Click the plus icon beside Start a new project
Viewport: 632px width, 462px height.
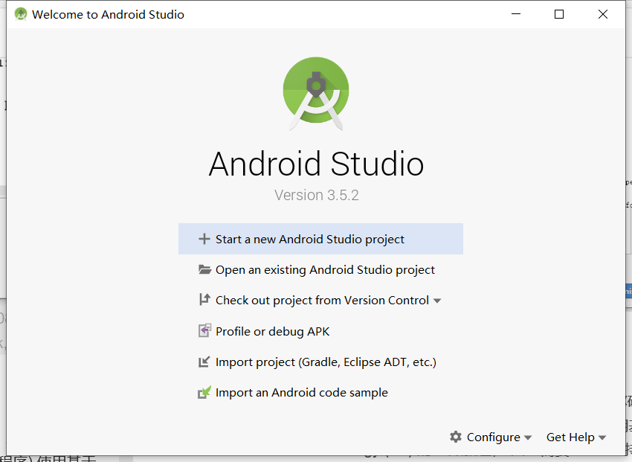click(x=204, y=239)
